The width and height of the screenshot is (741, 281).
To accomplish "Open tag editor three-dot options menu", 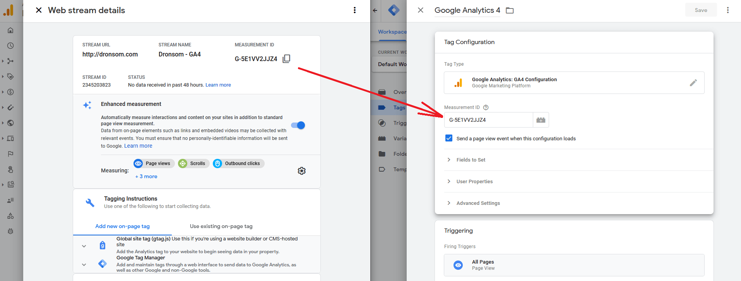I will click(x=727, y=10).
